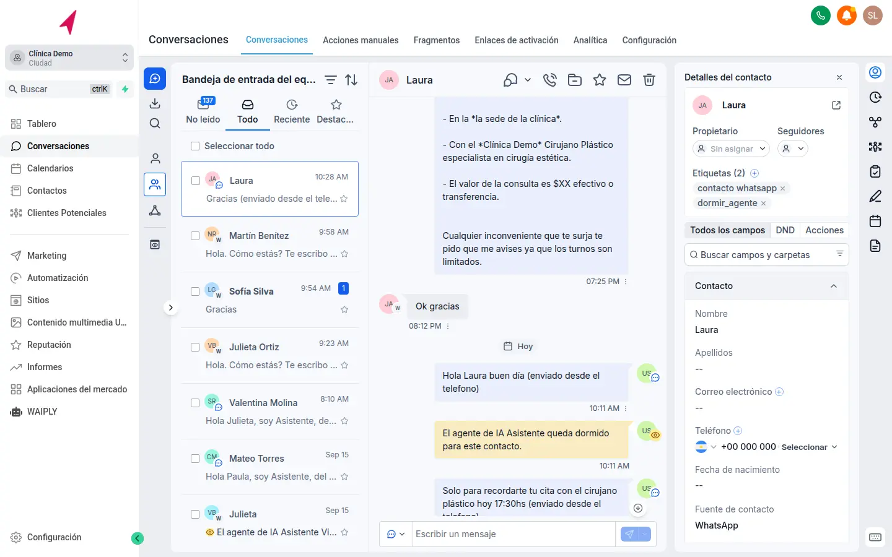This screenshot has height=557, width=892.
Task: Click the pencil notes icon in right rail
Action: coord(875,196)
